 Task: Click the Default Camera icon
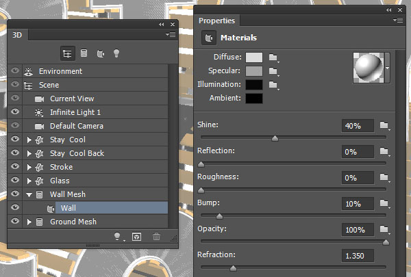pyautogui.click(x=39, y=127)
